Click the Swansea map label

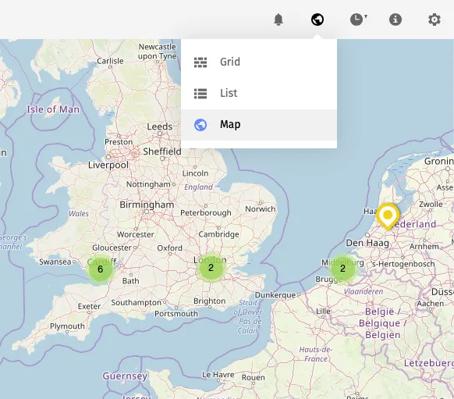[x=55, y=262]
